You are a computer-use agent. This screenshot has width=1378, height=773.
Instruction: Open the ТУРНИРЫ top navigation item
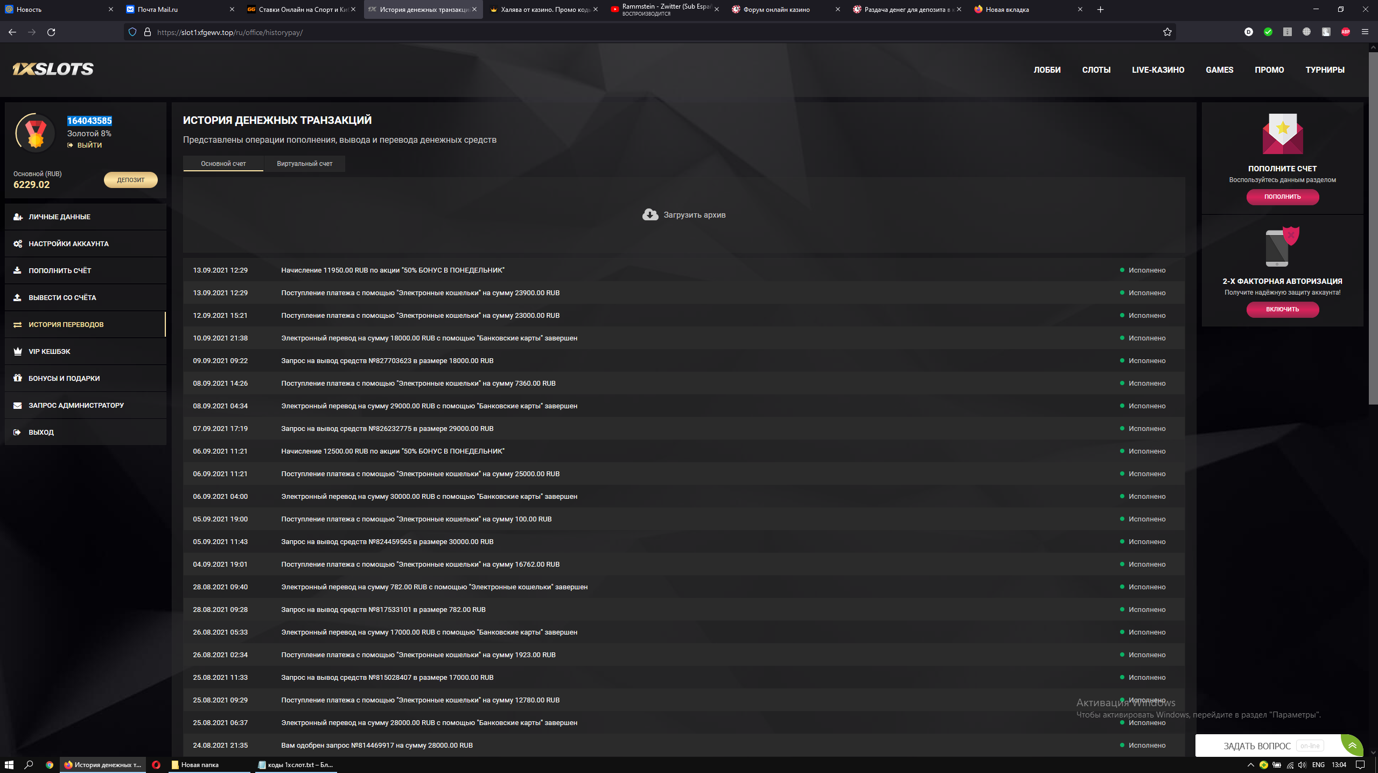point(1325,70)
